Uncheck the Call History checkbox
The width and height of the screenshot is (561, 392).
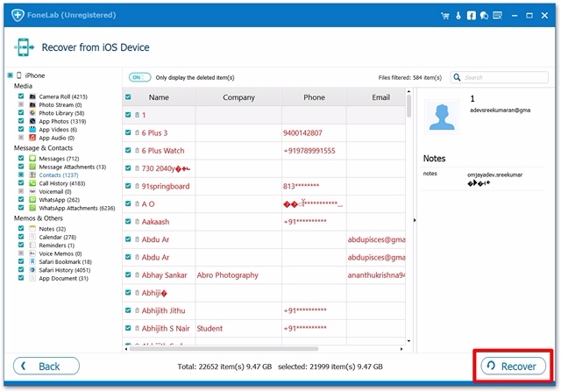[21, 183]
